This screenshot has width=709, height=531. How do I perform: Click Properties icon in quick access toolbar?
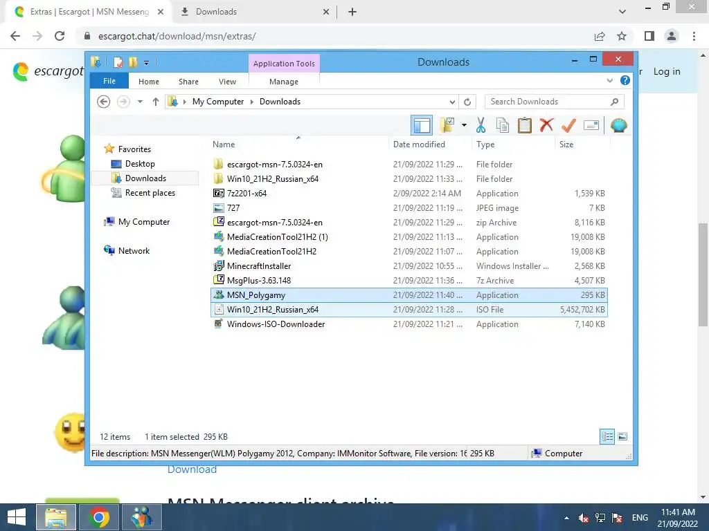(x=118, y=62)
